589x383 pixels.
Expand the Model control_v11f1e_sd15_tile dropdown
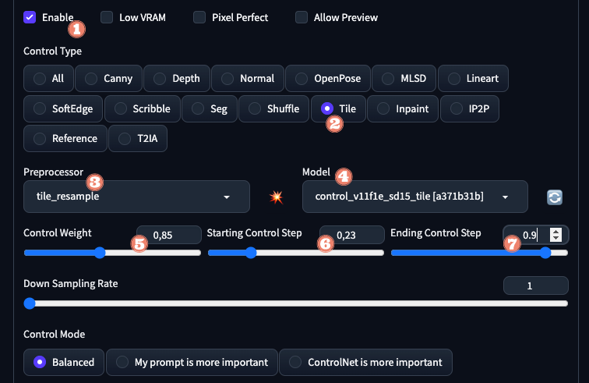click(414, 197)
